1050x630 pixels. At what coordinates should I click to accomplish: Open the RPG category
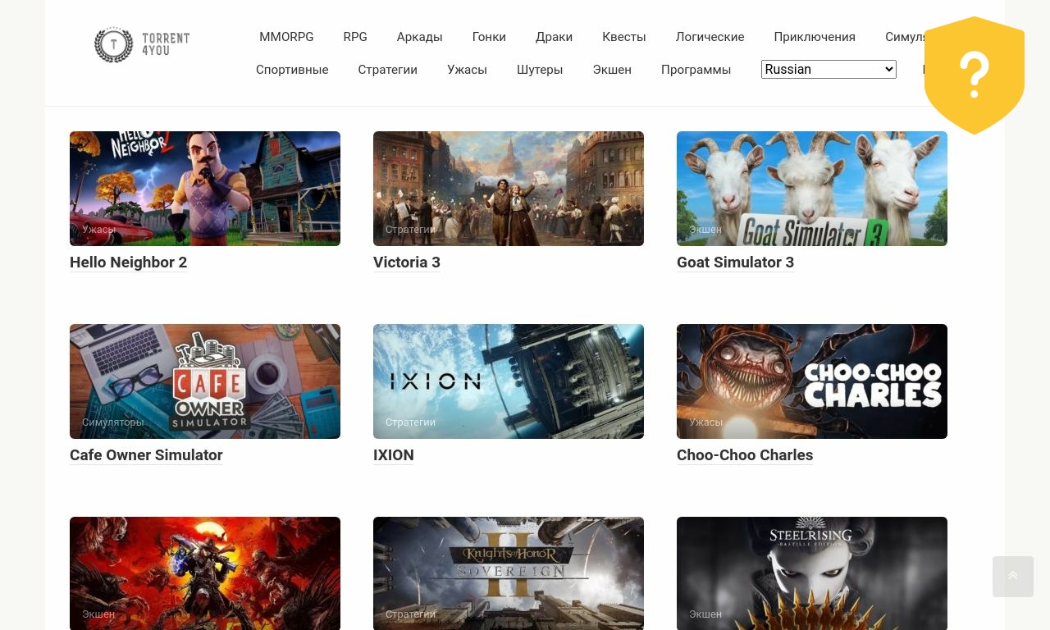355,37
